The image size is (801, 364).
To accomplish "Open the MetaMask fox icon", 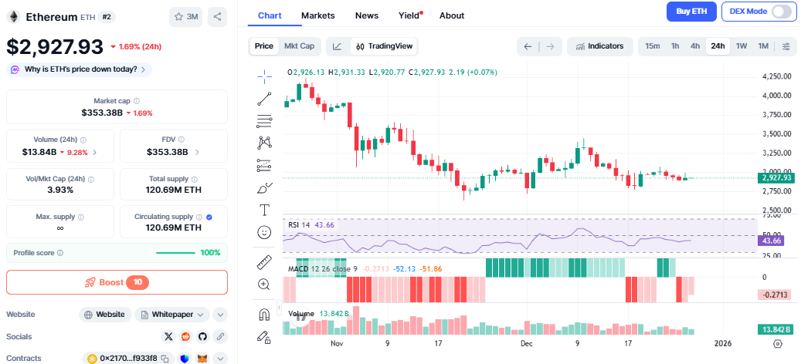I will click(x=202, y=359).
